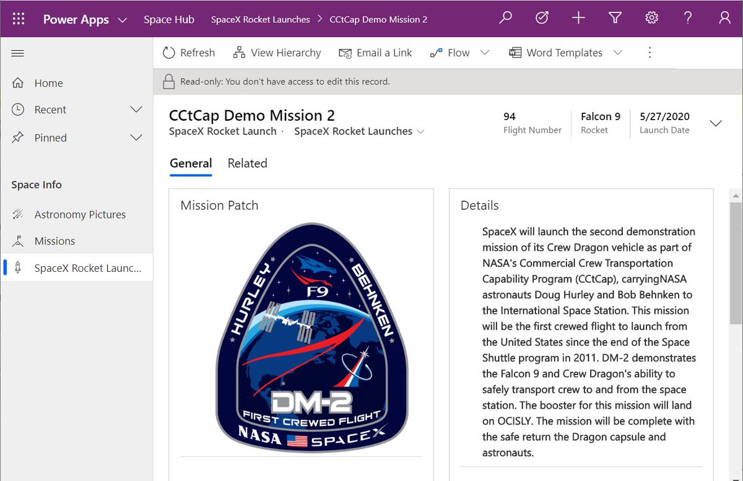Open the user account icon

tap(724, 19)
